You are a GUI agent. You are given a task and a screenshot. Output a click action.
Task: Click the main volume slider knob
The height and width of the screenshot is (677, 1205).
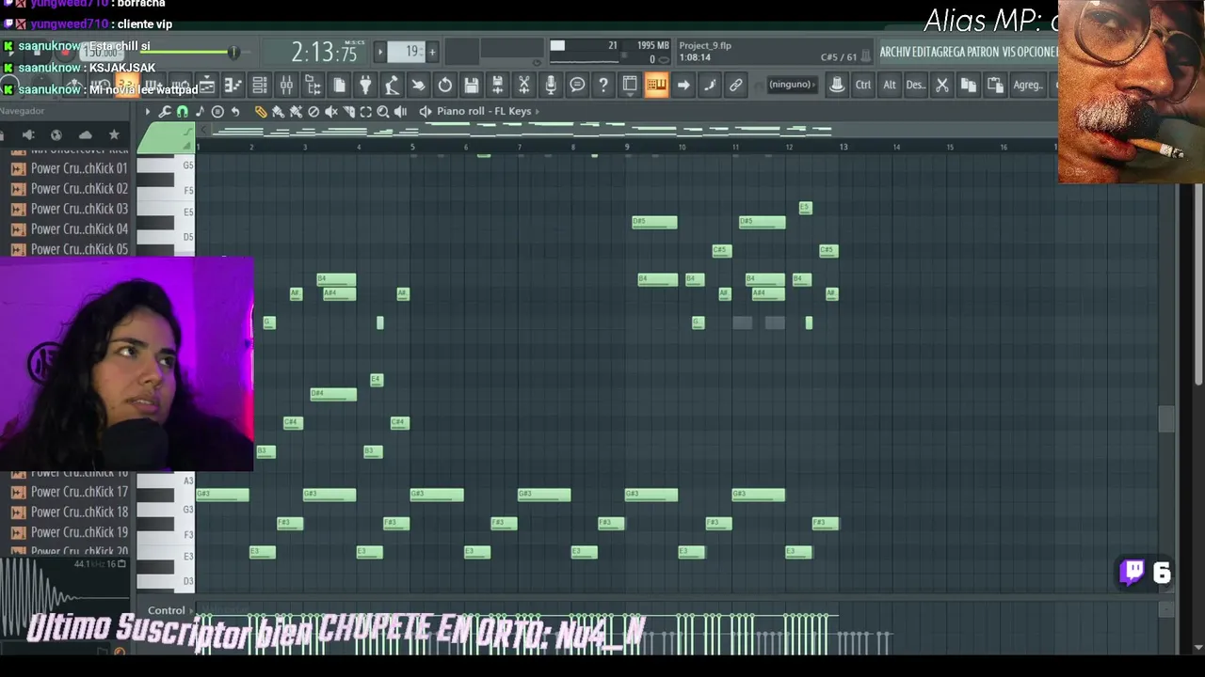[x=233, y=52]
